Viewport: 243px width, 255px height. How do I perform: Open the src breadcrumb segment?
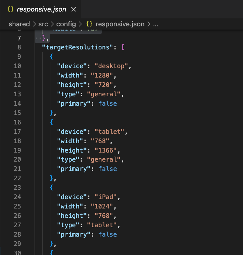(44, 24)
